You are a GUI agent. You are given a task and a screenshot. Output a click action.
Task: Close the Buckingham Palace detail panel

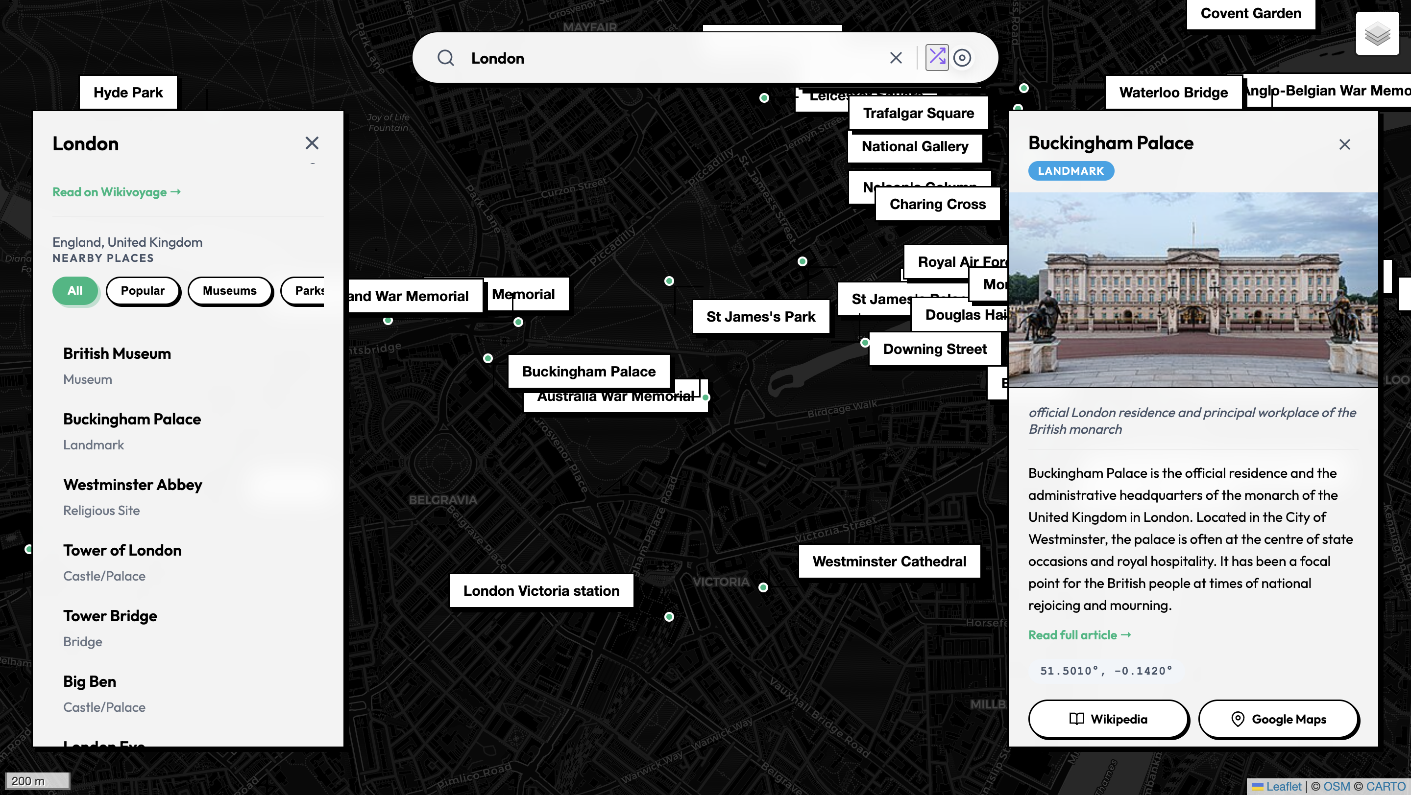[x=1344, y=144]
